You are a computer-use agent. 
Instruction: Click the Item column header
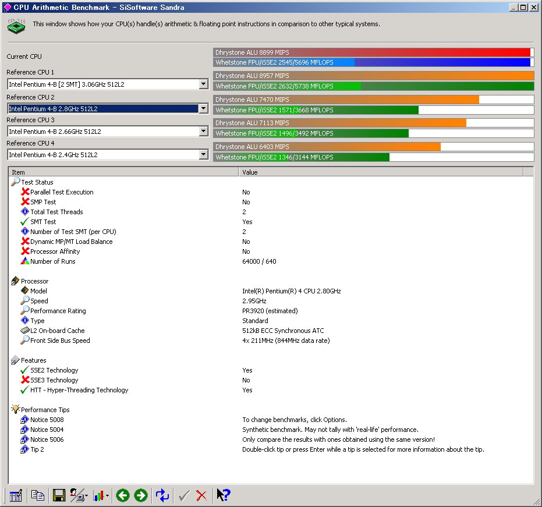click(124, 172)
